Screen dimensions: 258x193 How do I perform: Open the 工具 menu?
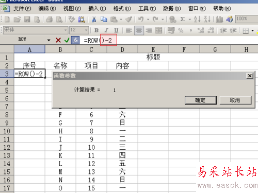tap(147, 9)
